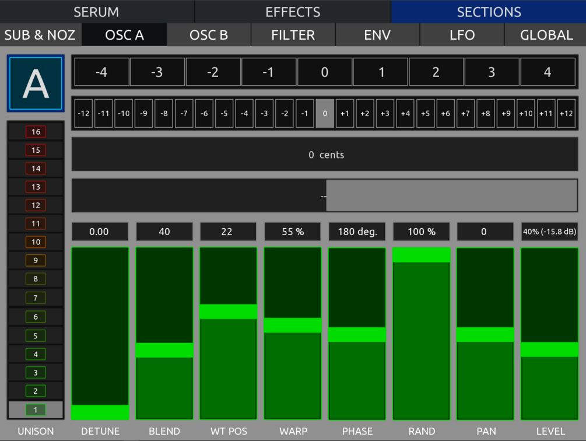This screenshot has height=441, width=586.
Task: Go to the LFO section
Action: [x=462, y=35]
